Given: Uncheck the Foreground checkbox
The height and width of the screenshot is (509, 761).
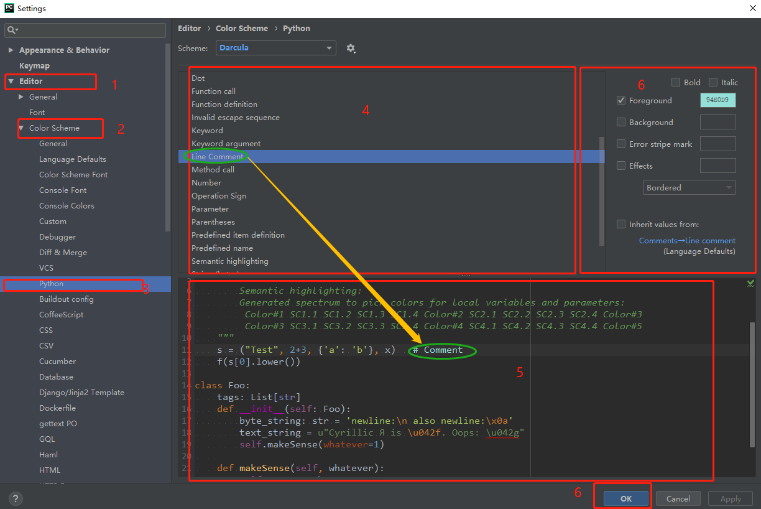Looking at the screenshot, I should [x=621, y=100].
